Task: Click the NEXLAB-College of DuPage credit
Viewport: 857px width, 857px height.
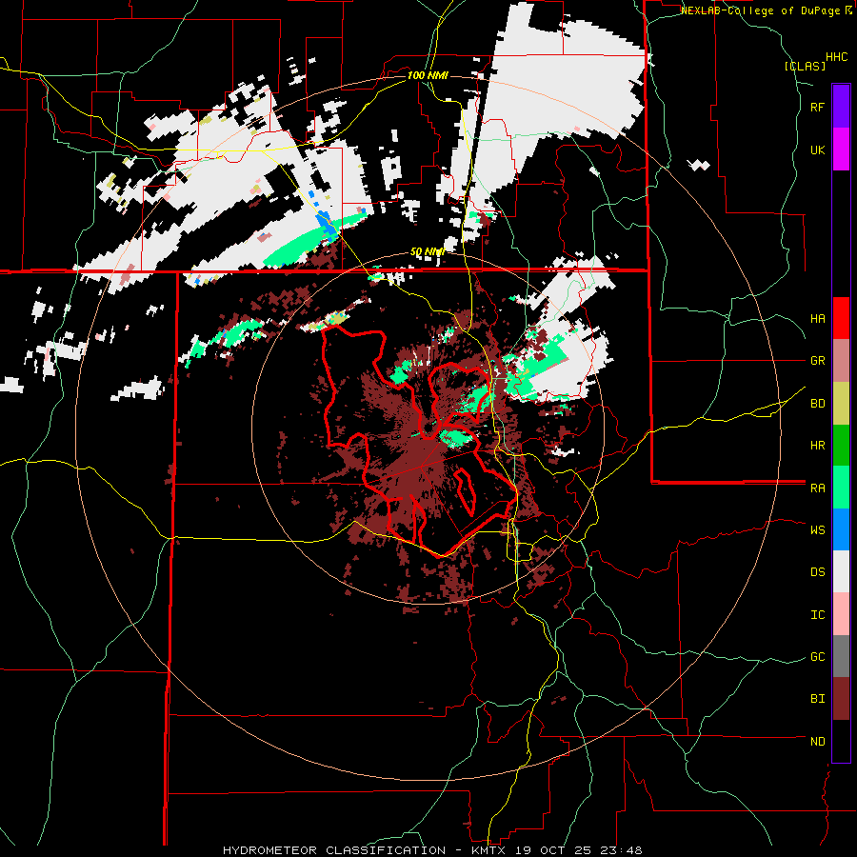Action: (763, 10)
